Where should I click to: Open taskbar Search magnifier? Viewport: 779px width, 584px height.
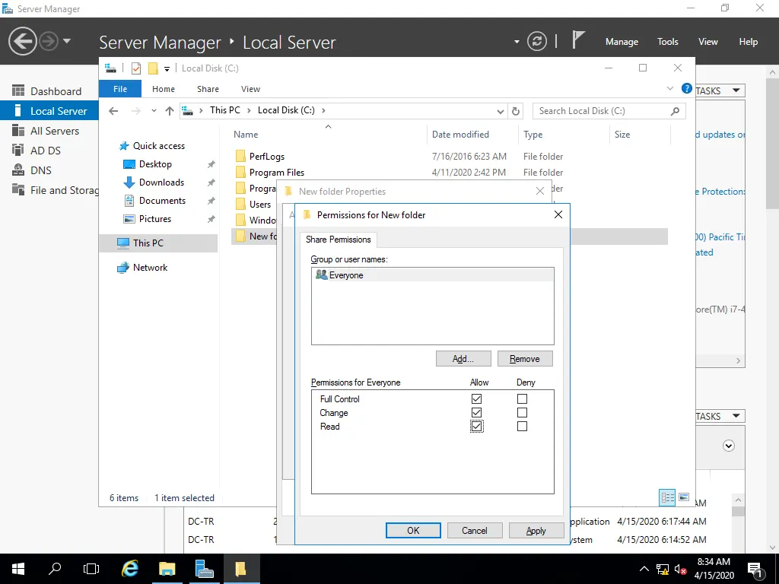click(x=55, y=569)
